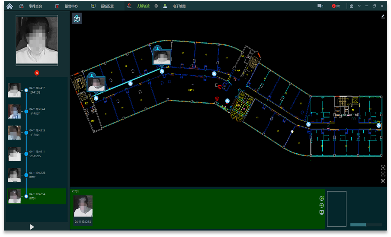Click the replay icon in green panel

pos(321,205)
